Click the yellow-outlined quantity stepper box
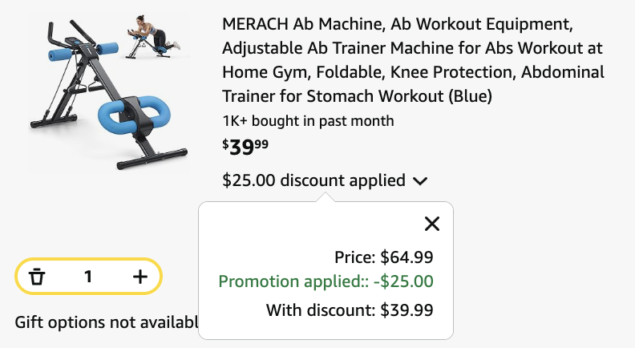 tap(88, 277)
